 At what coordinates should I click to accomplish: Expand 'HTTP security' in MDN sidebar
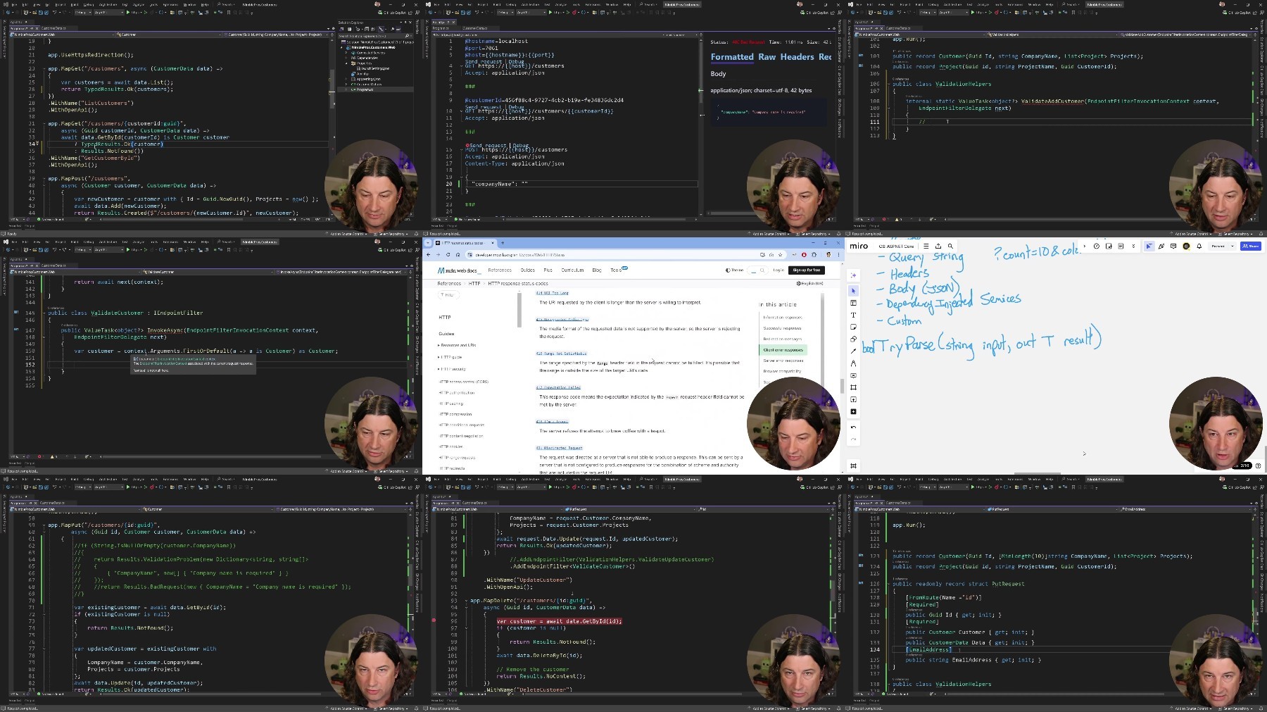pos(452,369)
